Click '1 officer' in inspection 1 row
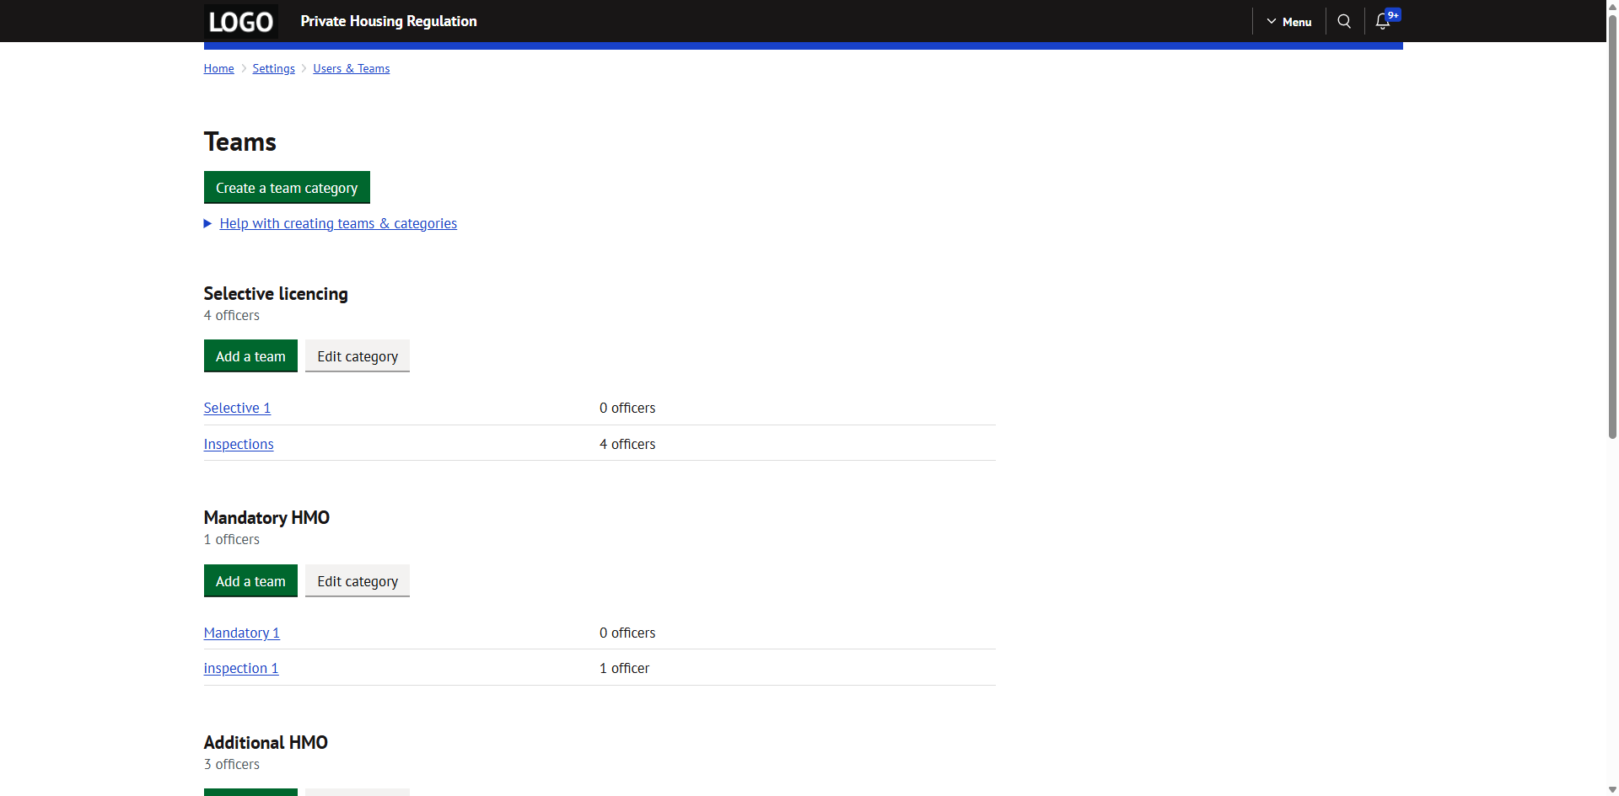This screenshot has width=1619, height=796. (625, 668)
